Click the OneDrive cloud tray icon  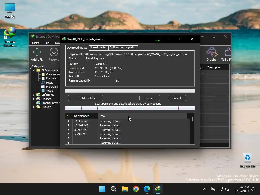point(213,189)
